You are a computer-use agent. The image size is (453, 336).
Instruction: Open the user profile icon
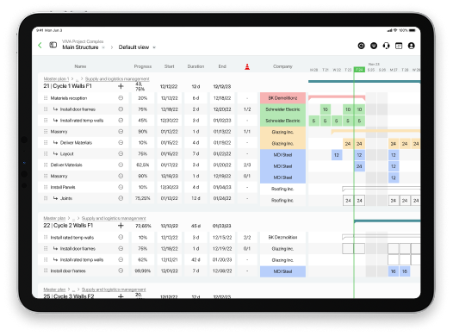pos(411,46)
